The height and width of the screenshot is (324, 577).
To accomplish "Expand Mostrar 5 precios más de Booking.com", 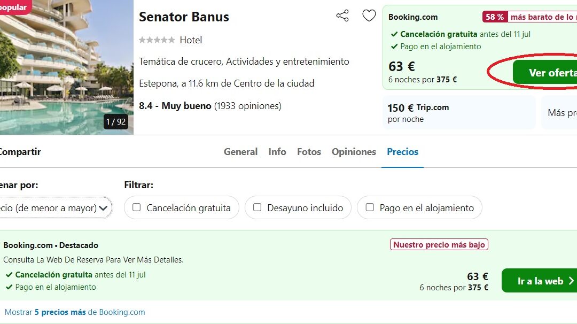I will [x=75, y=312].
